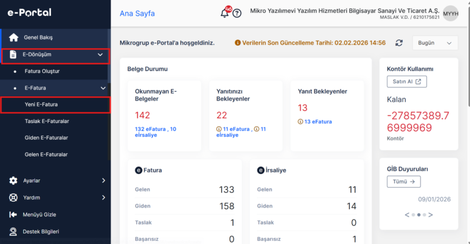Click the Satın Al button
This screenshot has width=470, height=244.
pyautogui.click(x=407, y=82)
